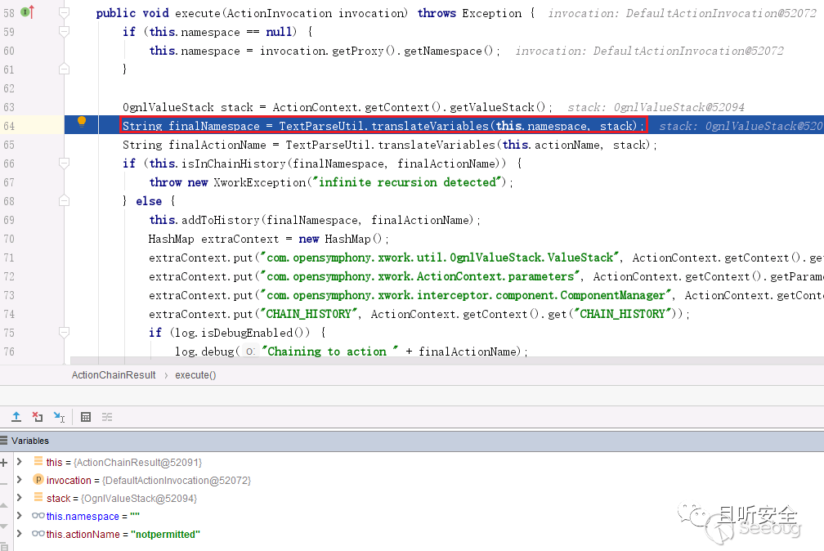Expand the this.namespace watch entry

click(x=20, y=517)
